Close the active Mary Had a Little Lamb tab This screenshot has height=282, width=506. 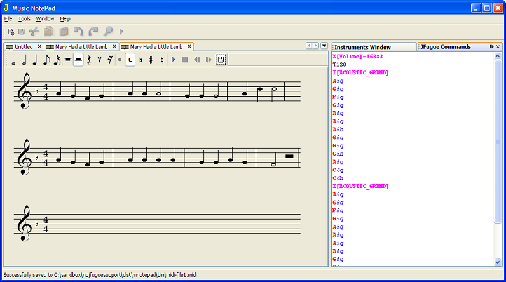[x=189, y=47]
